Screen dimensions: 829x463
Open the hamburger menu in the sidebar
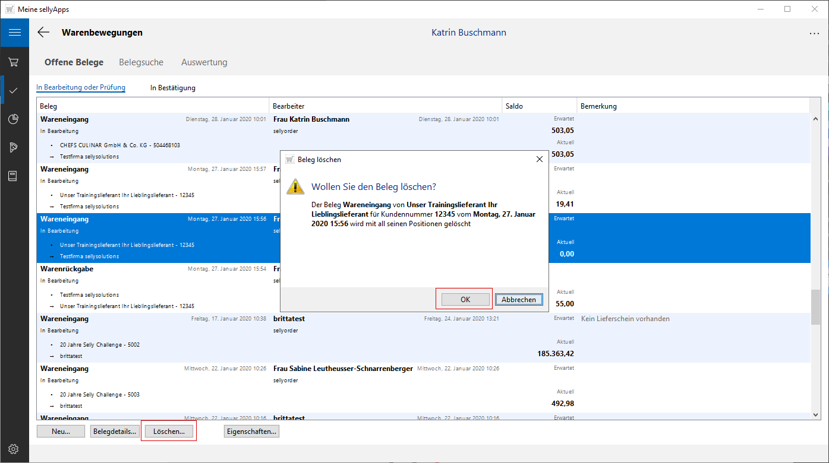[x=14, y=33]
